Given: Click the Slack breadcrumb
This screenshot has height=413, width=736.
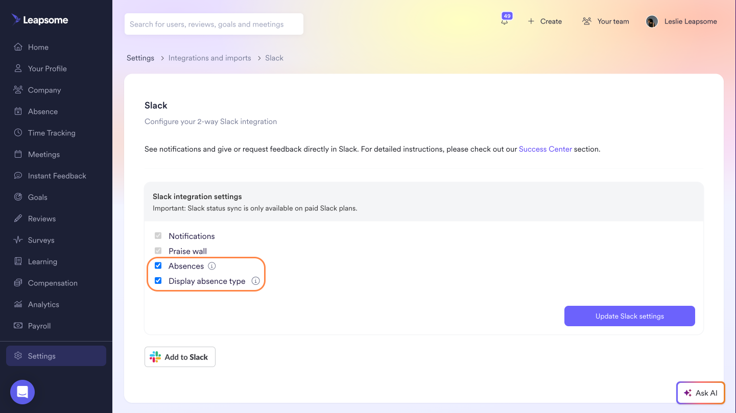Looking at the screenshot, I should pyautogui.click(x=274, y=58).
